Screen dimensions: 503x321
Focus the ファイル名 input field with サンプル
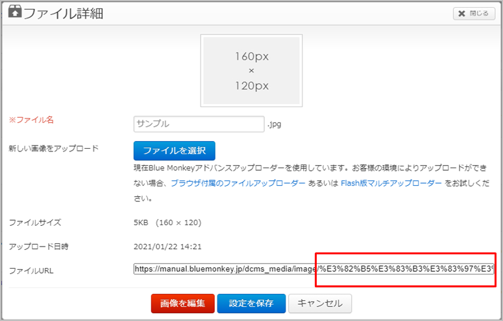tap(199, 124)
